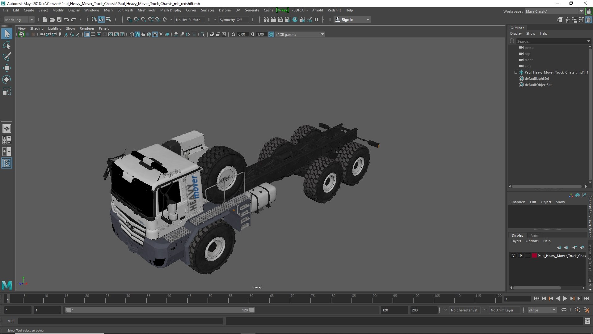Toggle viewport textured display
Image resolution: width=593 pixels, height=334 pixels.
[x=155, y=34]
